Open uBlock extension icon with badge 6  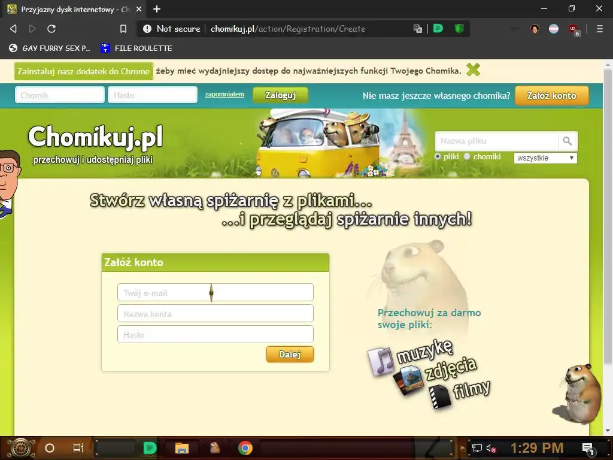(574, 29)
